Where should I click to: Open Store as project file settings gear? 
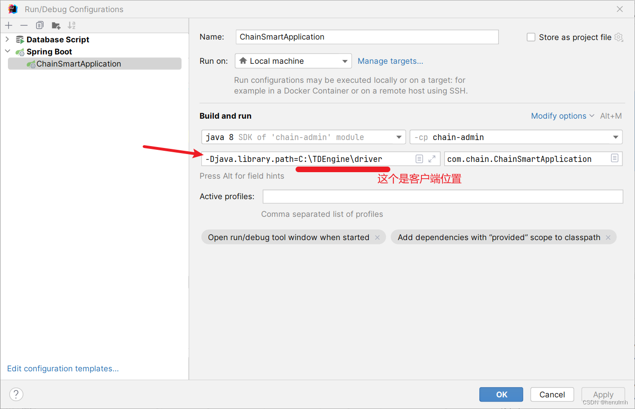(618, 37)
